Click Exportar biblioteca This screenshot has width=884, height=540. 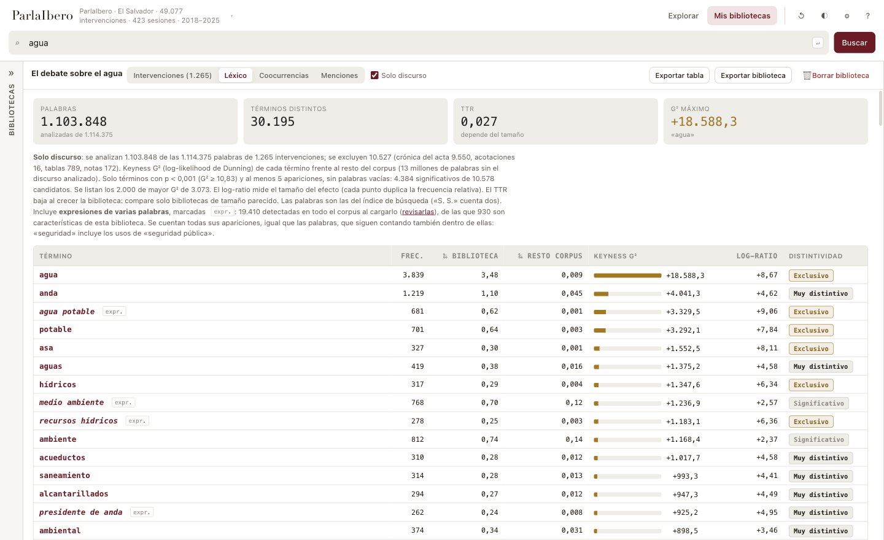753,75
